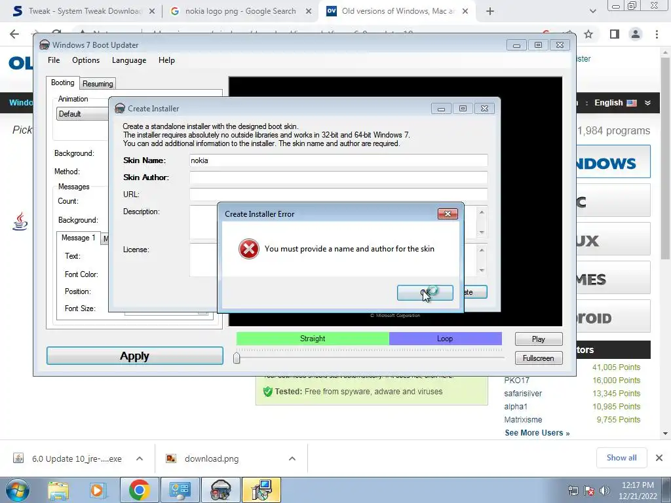Expand options for 6.0 Update 10 jre download
The height and width of the screenshot is (503, 671).
[140, 458]
